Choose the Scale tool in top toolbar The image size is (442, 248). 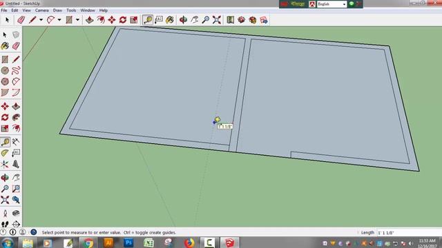point(134,20)
